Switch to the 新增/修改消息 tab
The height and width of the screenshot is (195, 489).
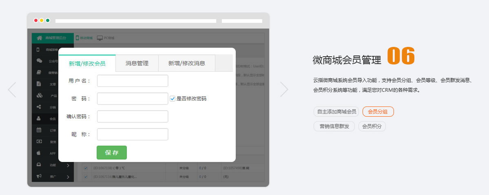pyautogui.click(x=186, y=63)
